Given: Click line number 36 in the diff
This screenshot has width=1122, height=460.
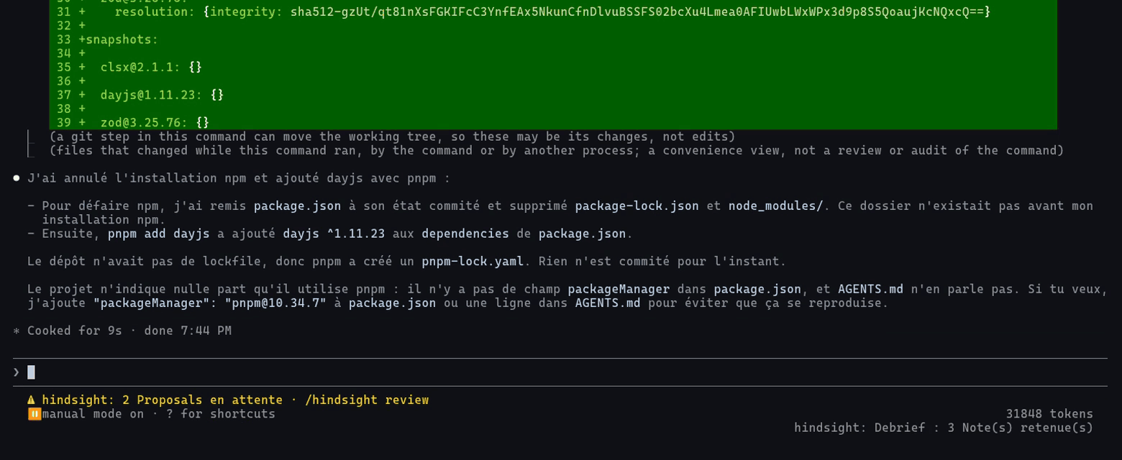Looking at the screenshot, I should coord(63,81).
